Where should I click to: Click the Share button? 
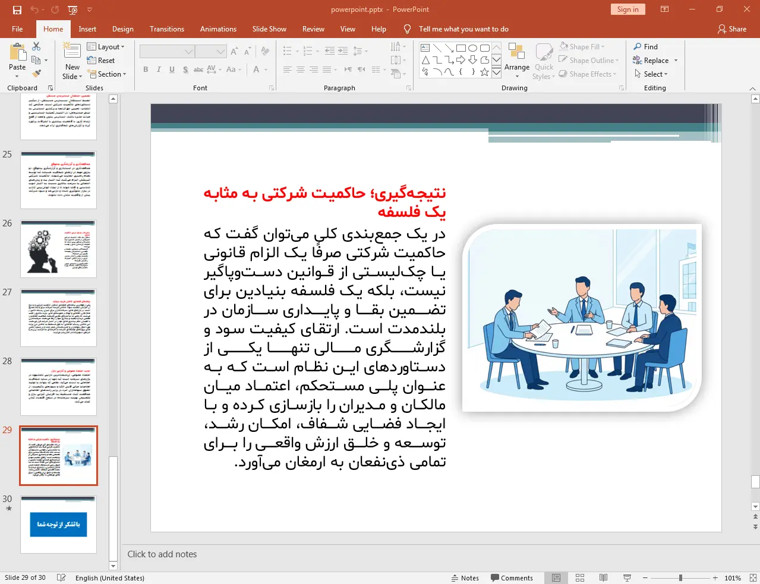(x=732, y=29)
